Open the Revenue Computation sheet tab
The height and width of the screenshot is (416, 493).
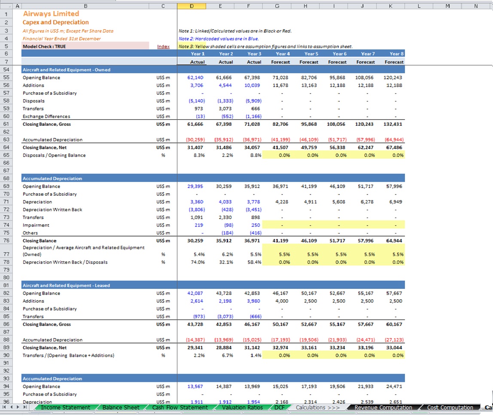pyautogui.click(x=383, y=407)
